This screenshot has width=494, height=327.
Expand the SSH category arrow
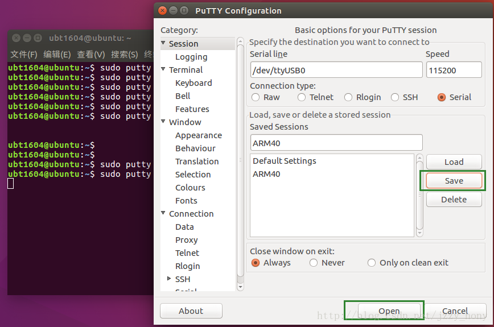(x=169, y=278)
